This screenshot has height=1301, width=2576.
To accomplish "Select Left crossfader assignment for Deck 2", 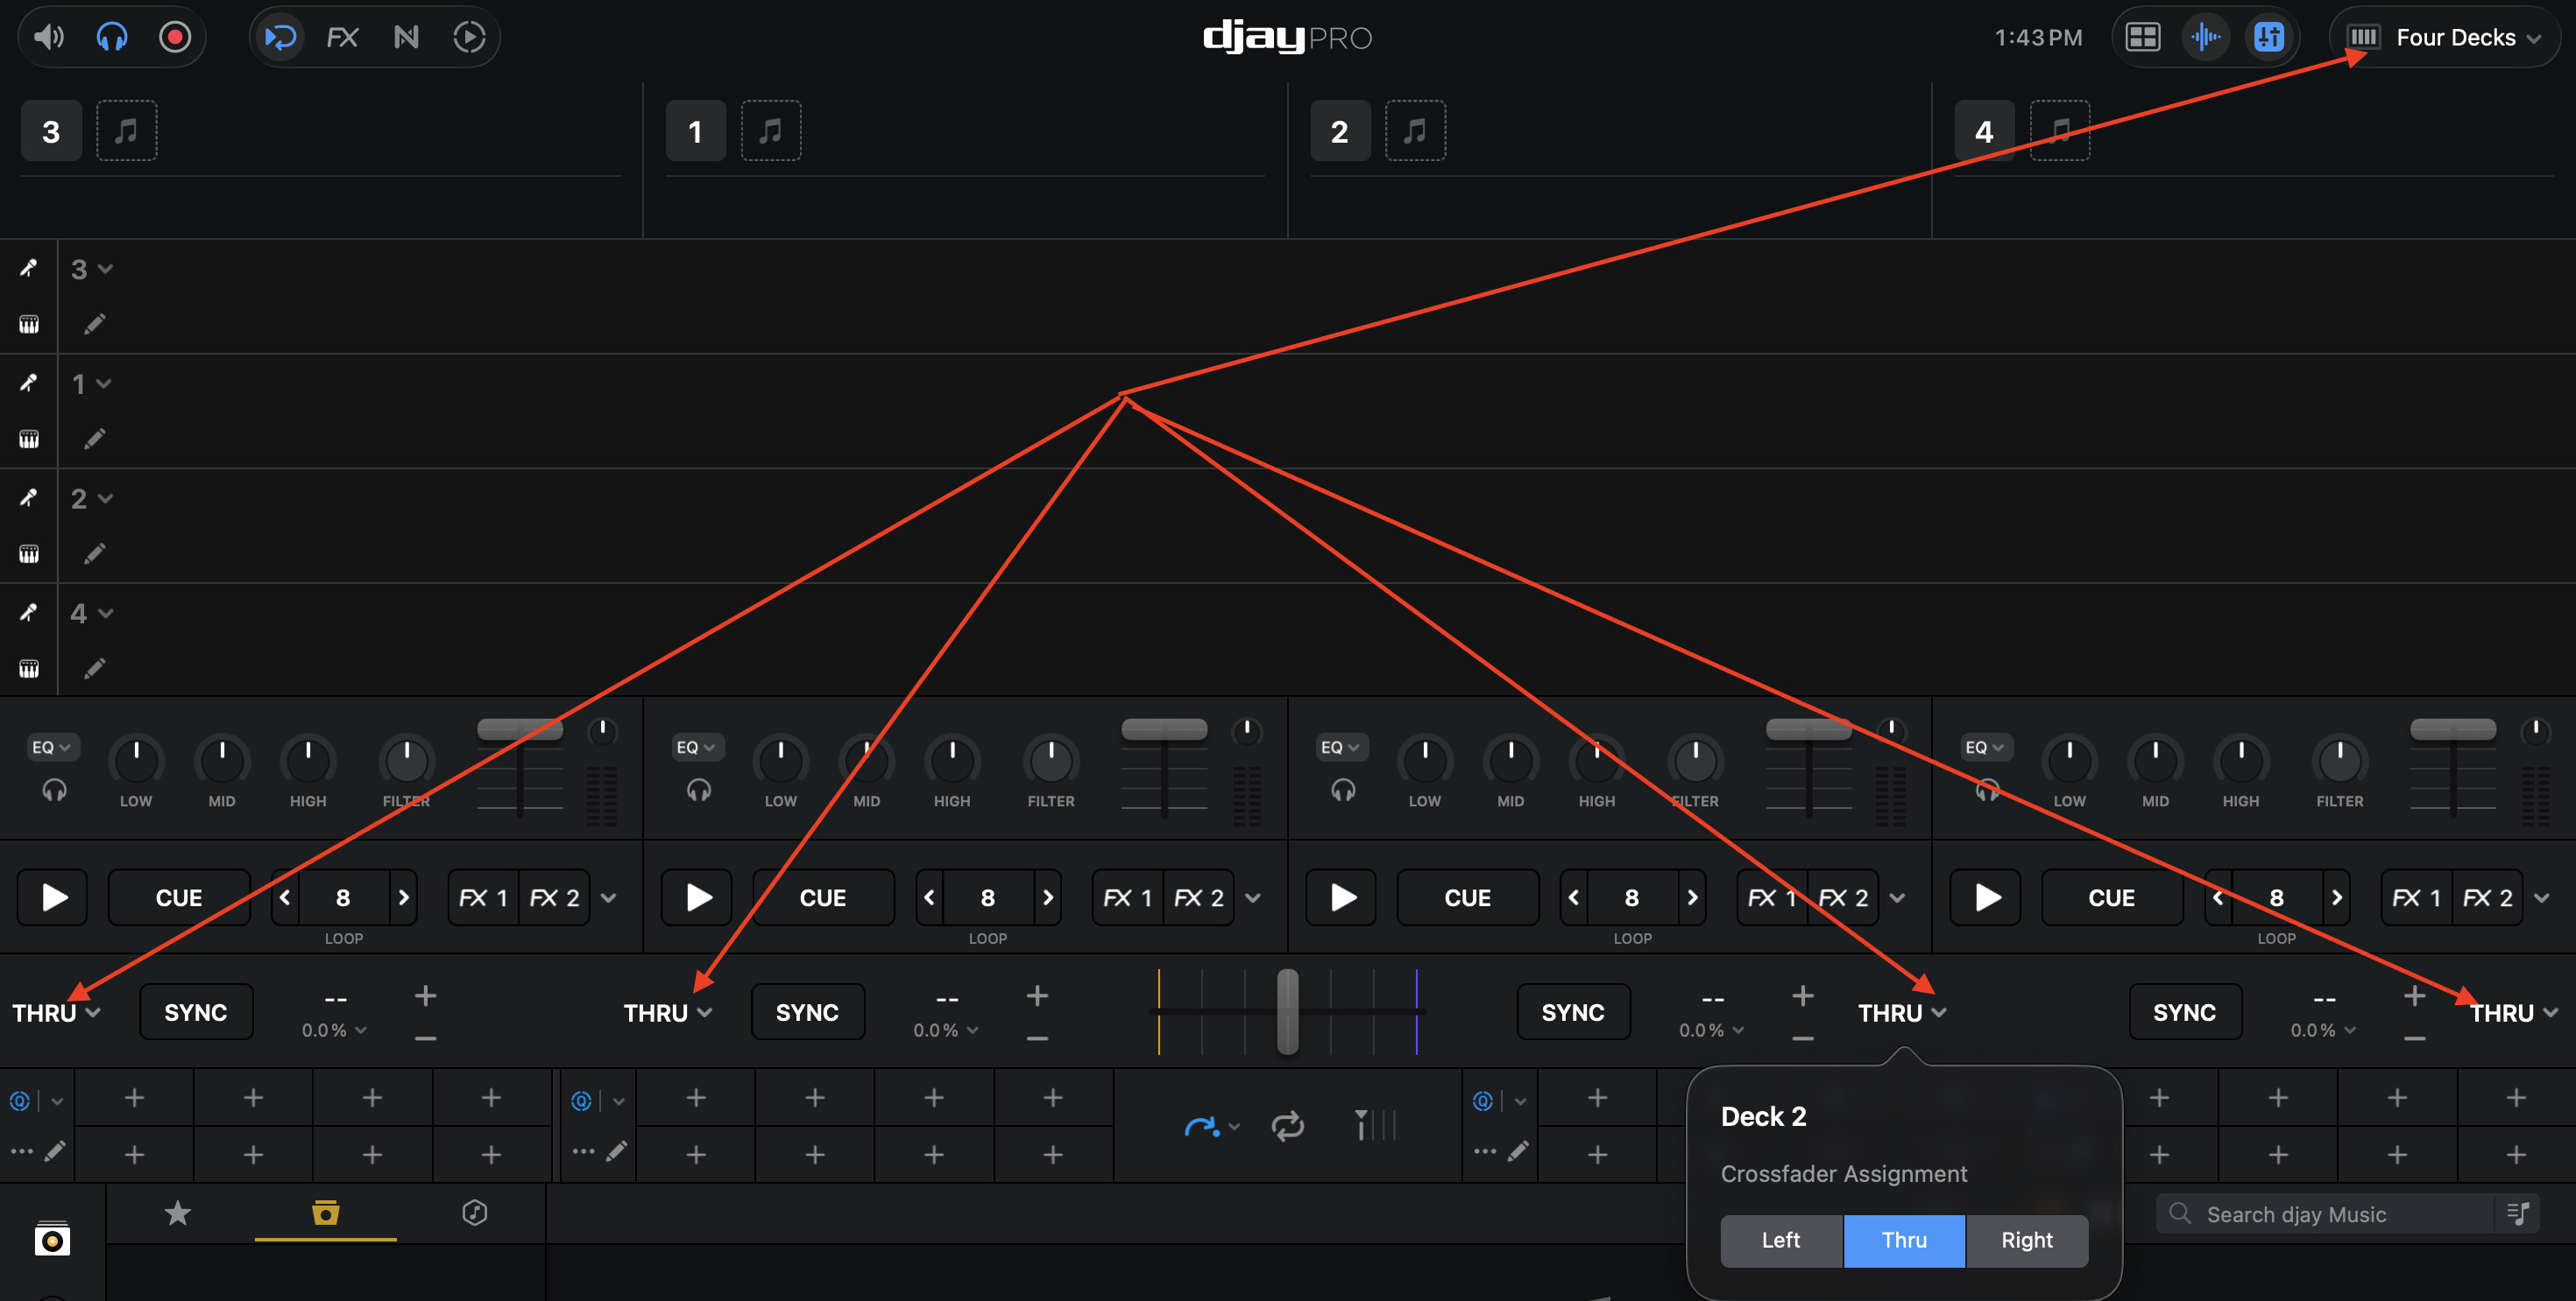I will coord(1780,1240).
